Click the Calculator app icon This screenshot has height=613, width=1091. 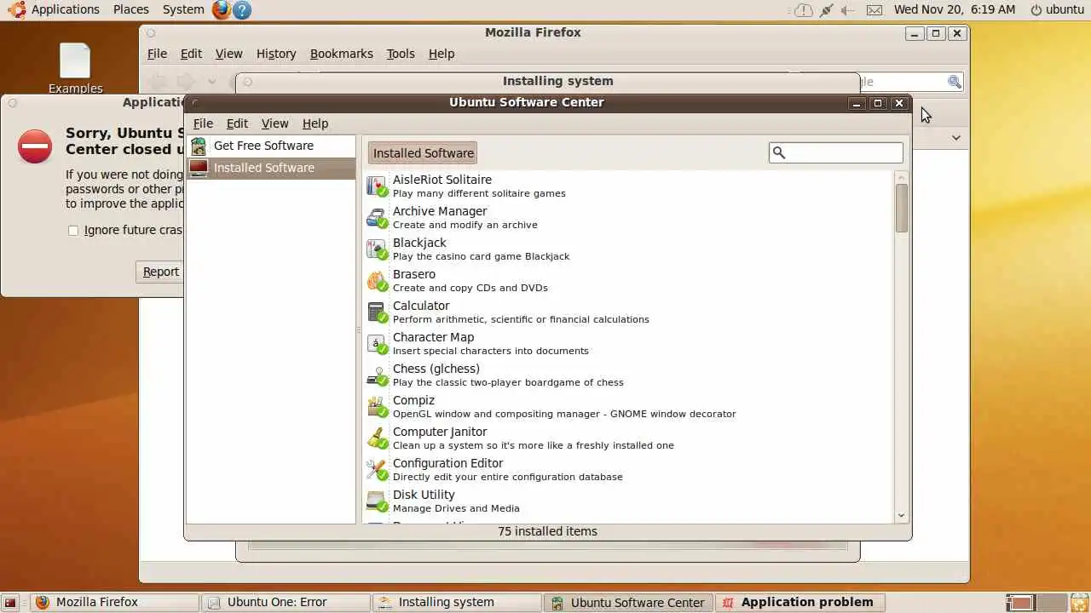(x=377, y=312)
